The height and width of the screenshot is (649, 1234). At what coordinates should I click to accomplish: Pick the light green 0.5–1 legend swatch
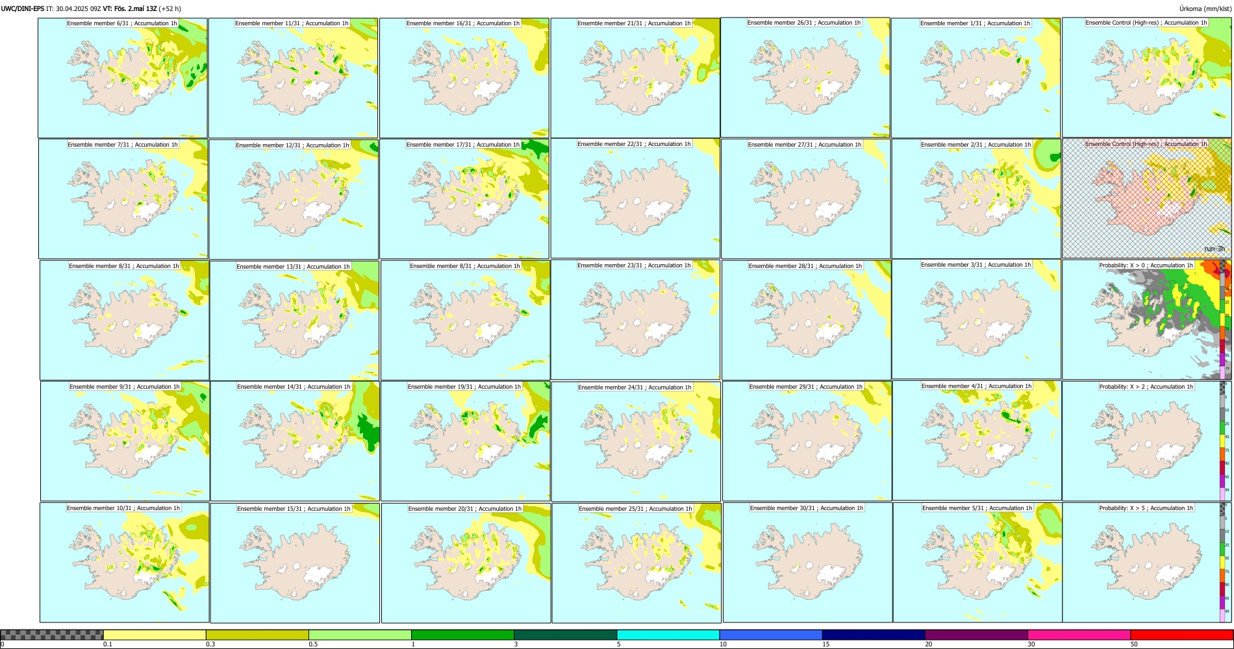(x=360, y=635)
